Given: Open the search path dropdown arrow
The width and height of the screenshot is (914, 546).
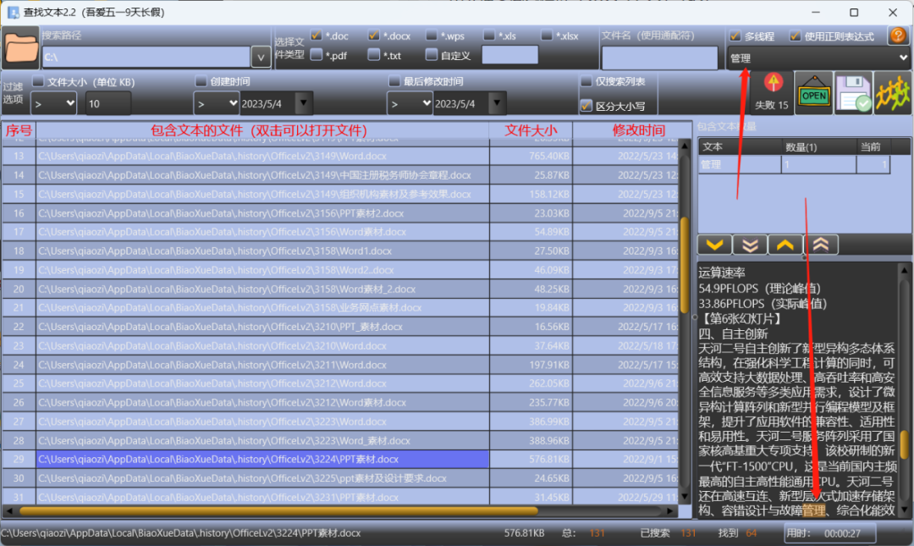Looking at the screenshot, I should (261, 58).
